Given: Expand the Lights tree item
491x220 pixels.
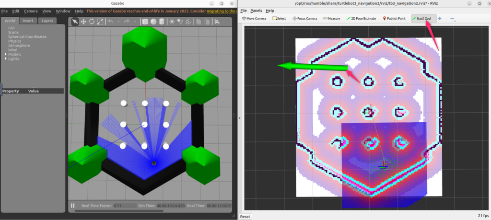Looking at the screenshot, I should pyautogui.click(x=6, y=58).
